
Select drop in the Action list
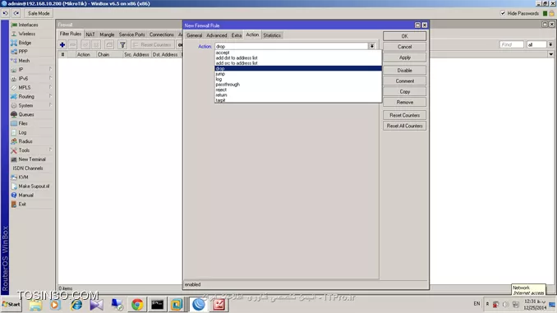point(298,68)
